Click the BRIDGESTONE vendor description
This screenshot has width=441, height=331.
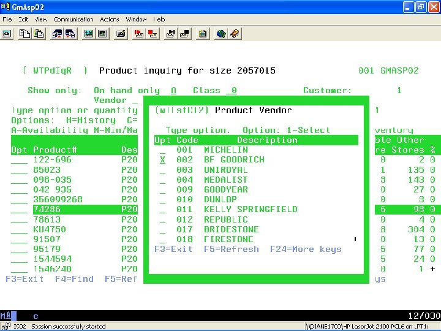pyautogui.click(x=231, y=229)
